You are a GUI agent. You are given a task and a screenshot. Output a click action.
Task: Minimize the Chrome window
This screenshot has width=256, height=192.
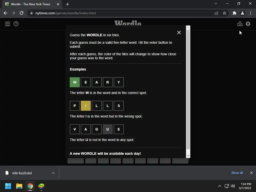coord(227,3)
